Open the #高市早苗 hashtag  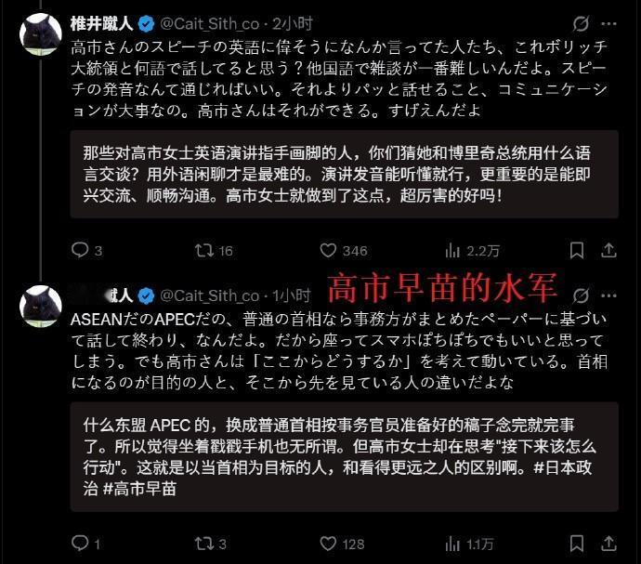click(x=139, y=489)
